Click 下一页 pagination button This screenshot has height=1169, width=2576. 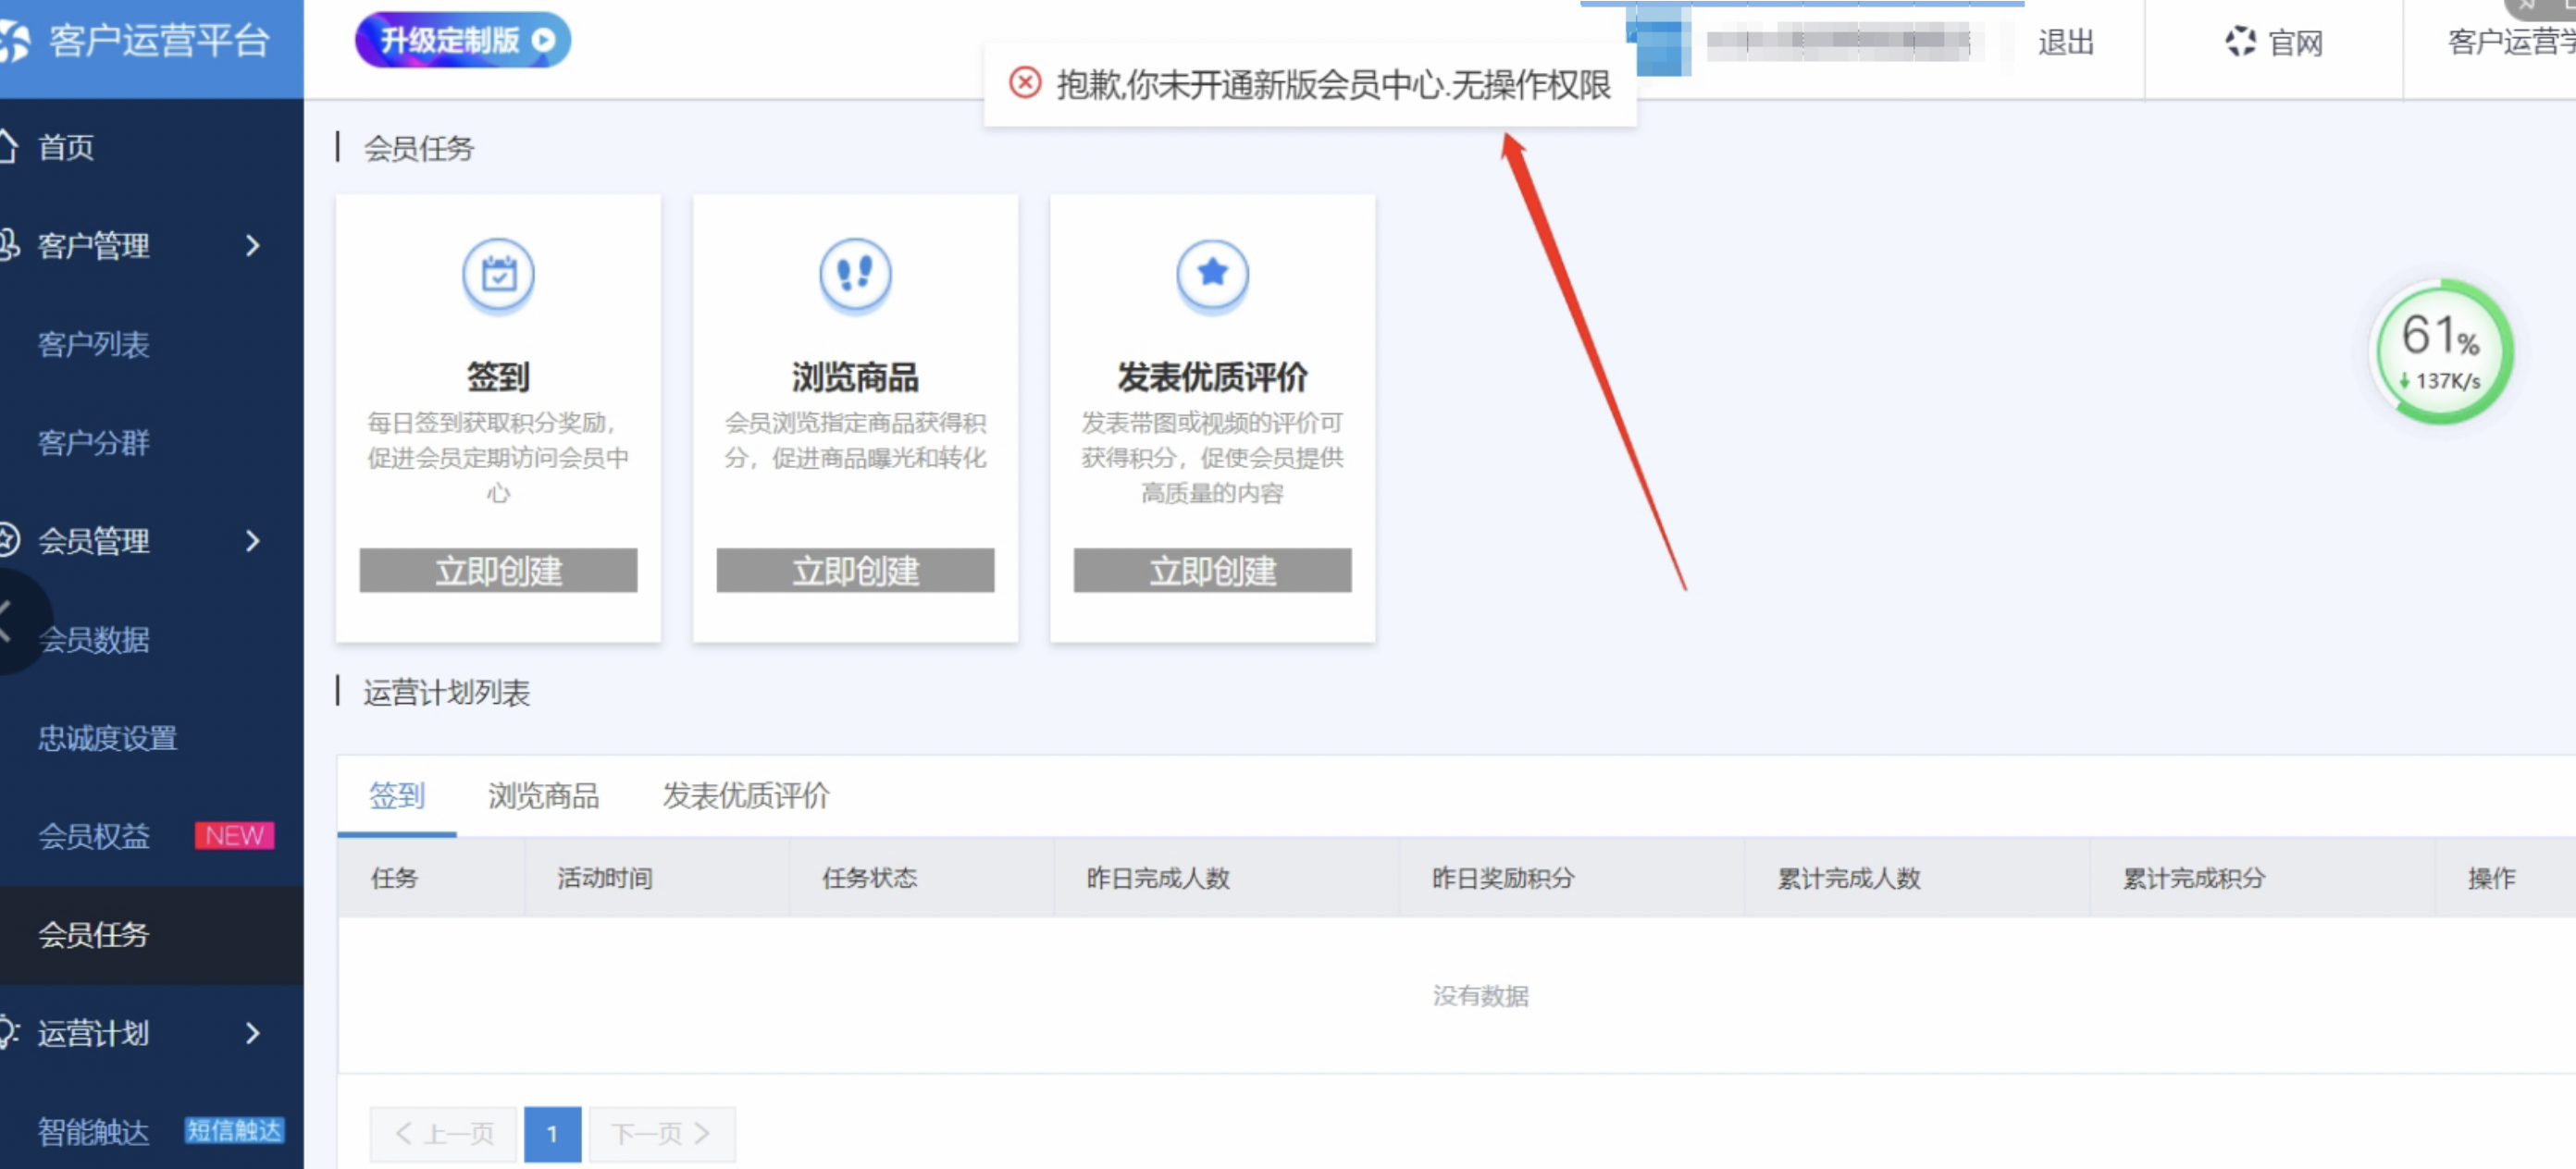pyautogui.click(x=662, y=1133)
